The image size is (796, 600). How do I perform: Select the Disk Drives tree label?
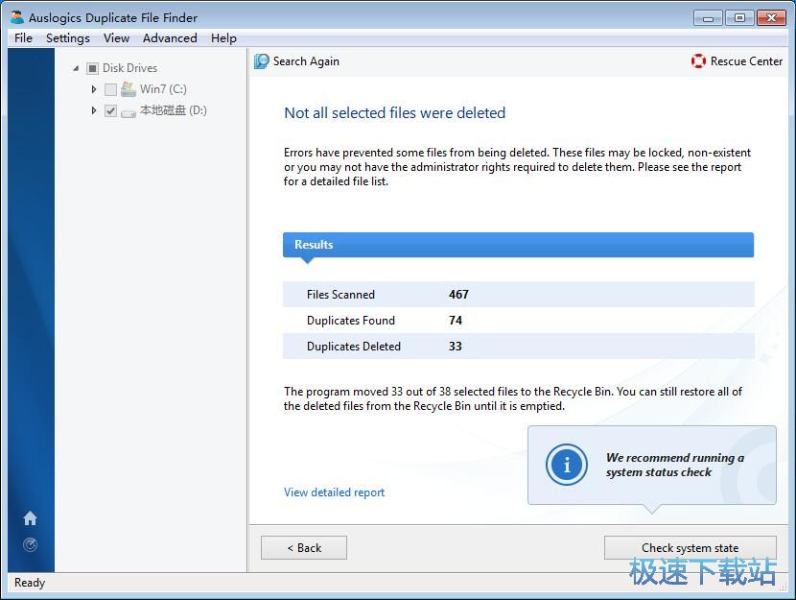[x=130, y=68]
